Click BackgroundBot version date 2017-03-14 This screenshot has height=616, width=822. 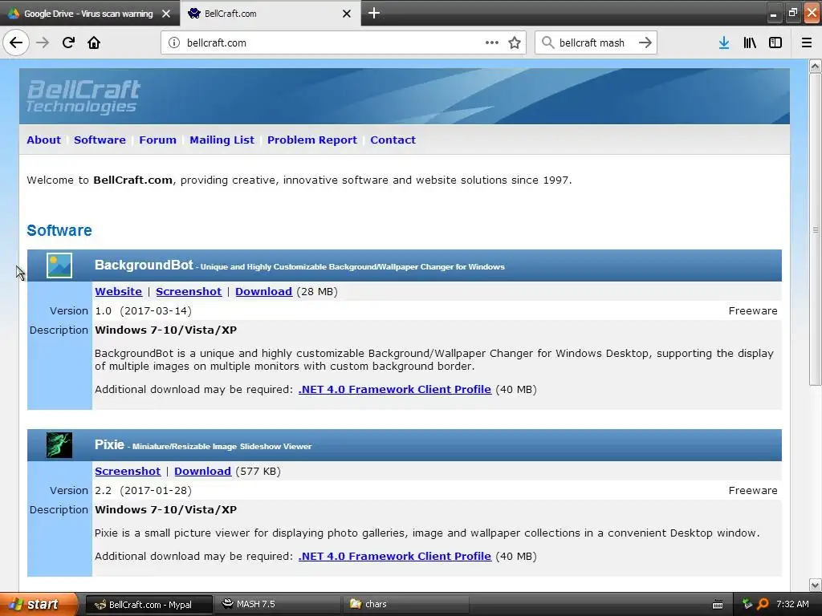(x=156, y=311)
